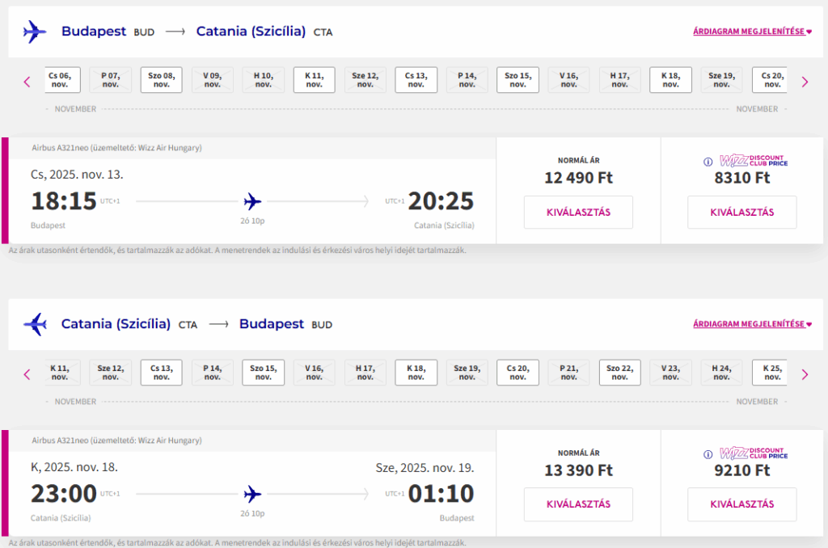Select return date Szo 22, nov.
Image resolution: width=828 pixels, height=548 pixels.
coord(620,373)
